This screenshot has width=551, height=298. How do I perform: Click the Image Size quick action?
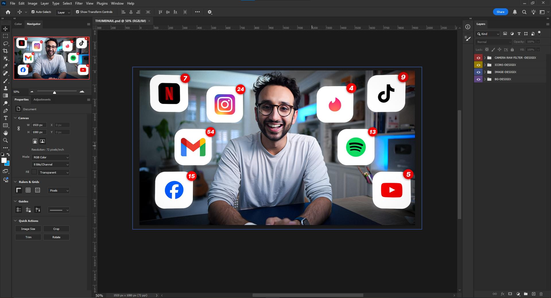[x=28, y=229]
